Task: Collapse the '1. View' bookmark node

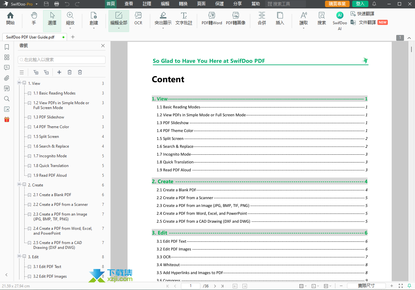Action: pyautogui.click(x=19, y=83)
